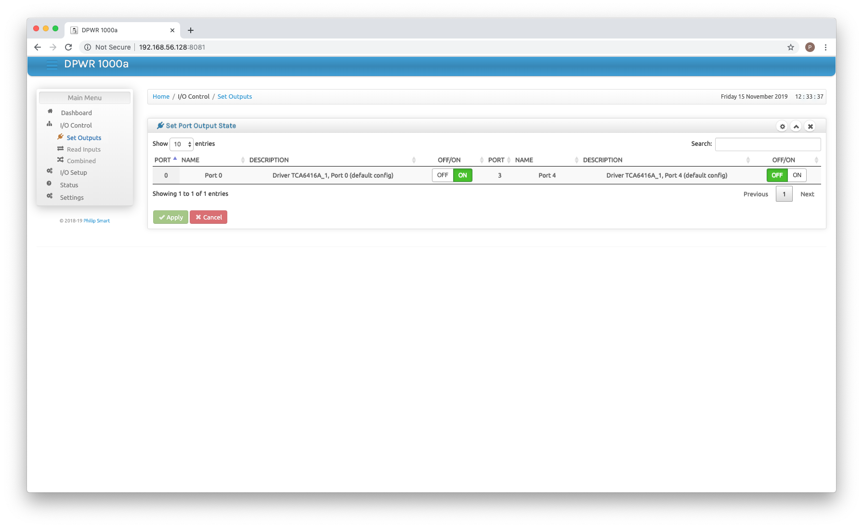Image resolution: width=863 pixels, height=528 pixels.
Task: Open the panel settings gear icon
Action: tap(782, 127)
